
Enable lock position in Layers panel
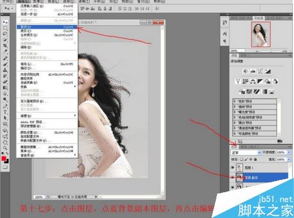(251, 159)
